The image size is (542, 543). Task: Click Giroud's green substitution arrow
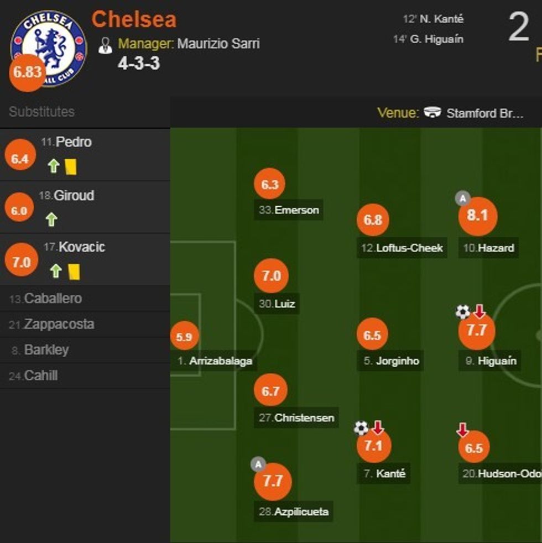pos(51,220)
